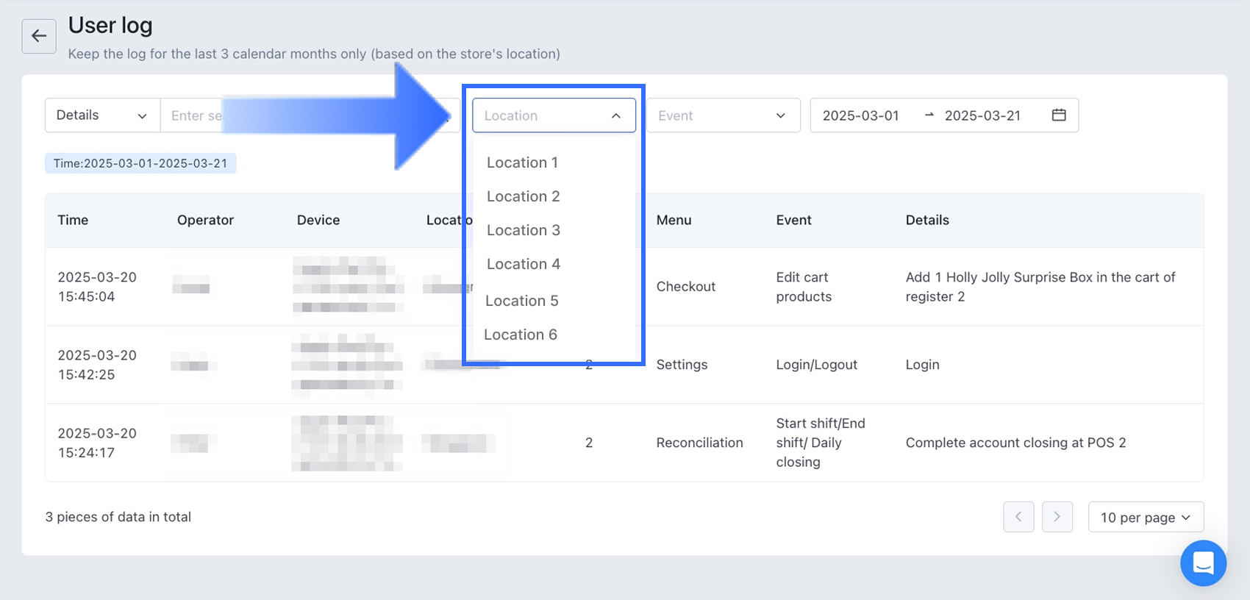Screen dimensions: 1250x600
Task: Click the Time column header
Action: point(73,220)
